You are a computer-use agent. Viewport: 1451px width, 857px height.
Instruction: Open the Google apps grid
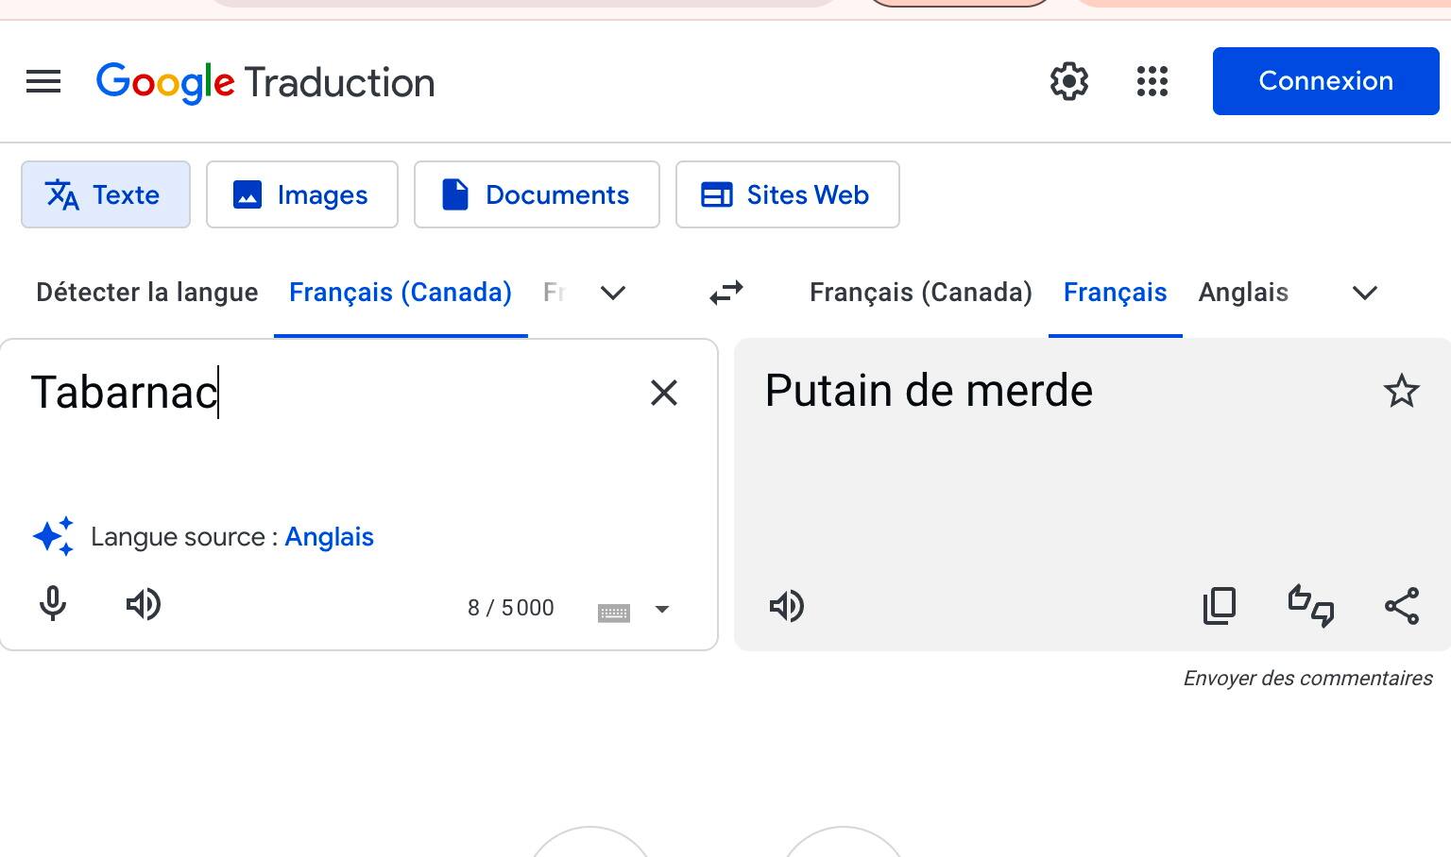pos(1152,82)
